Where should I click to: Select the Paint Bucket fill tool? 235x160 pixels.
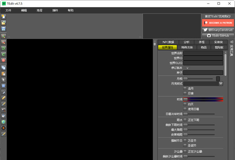4,116
